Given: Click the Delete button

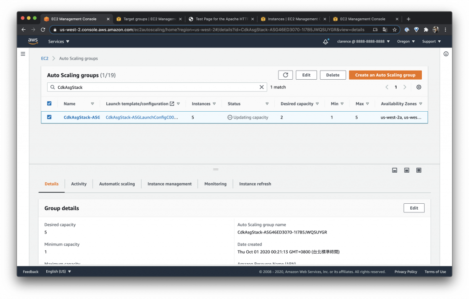Looking at the screenshot, I should [x=333, y=75].
